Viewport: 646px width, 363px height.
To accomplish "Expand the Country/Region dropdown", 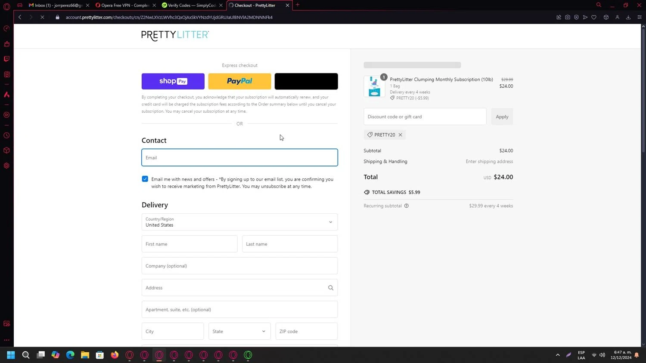I will coord(239,222).
